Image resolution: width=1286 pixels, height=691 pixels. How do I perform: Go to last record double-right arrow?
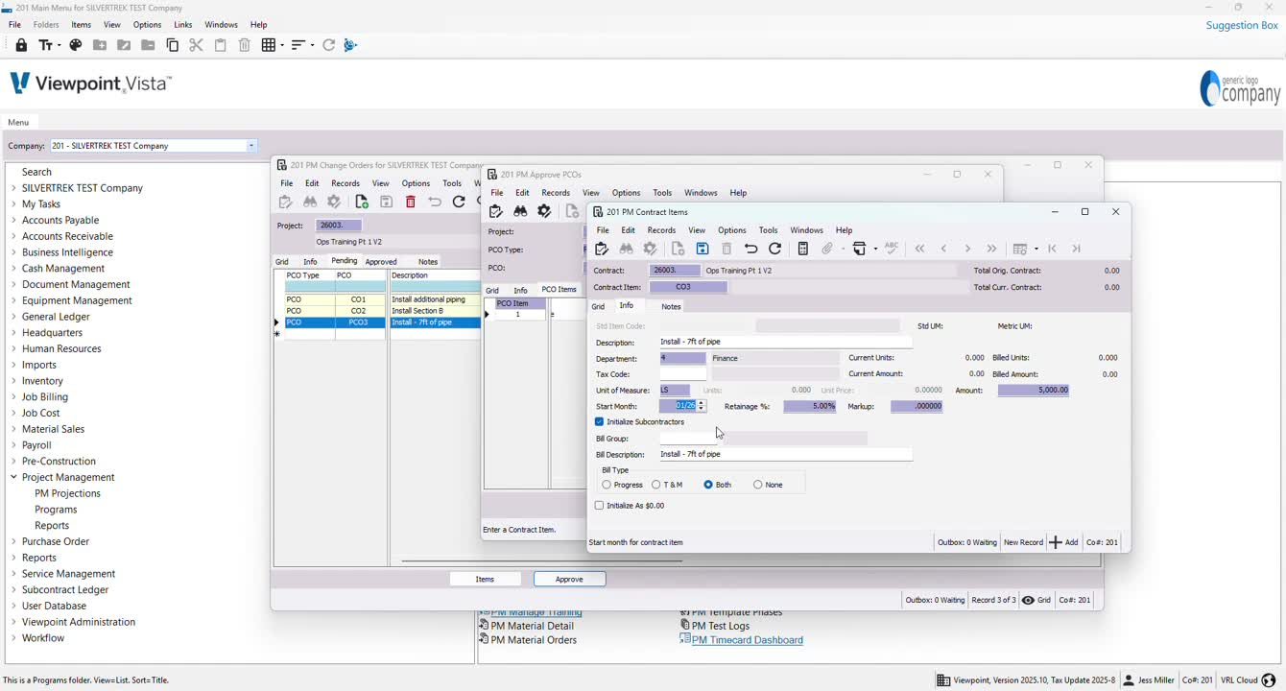pyautogui.click(x=992, y=249)
